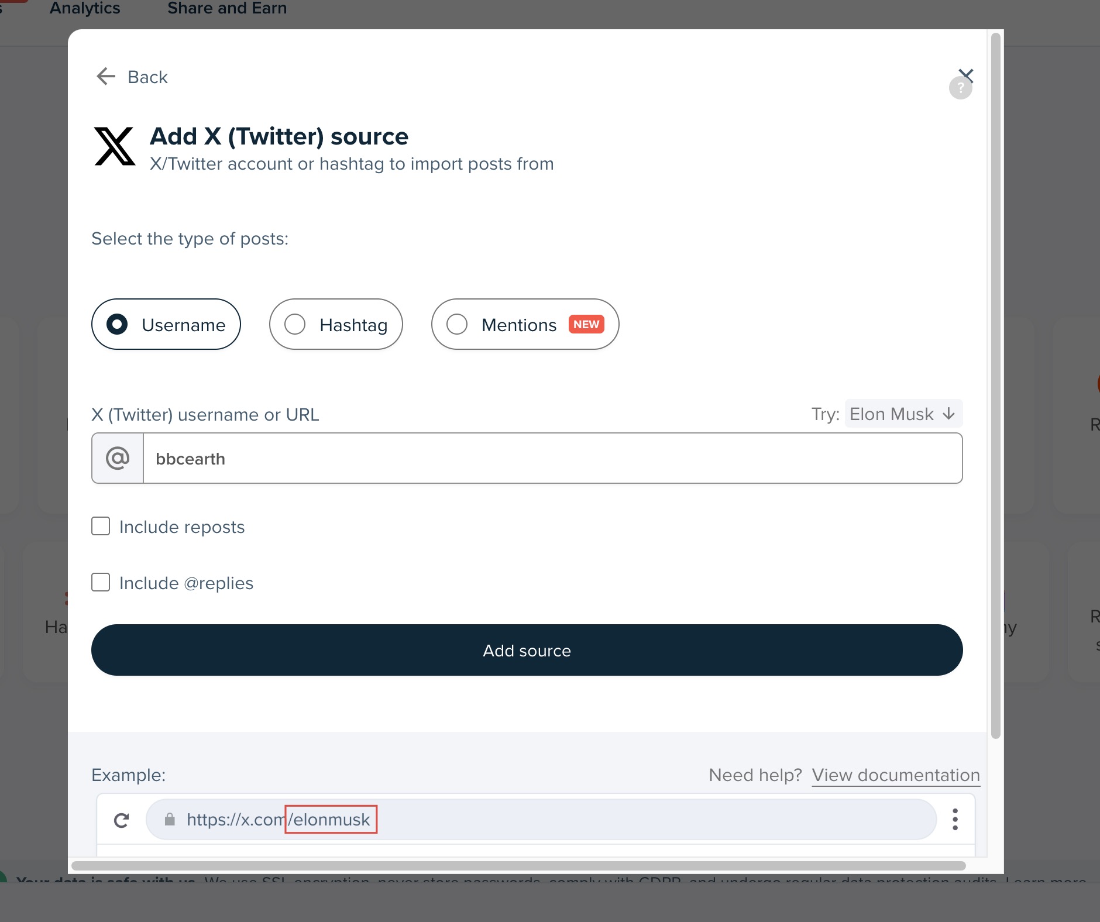This screenshot has width=1100, height=922.
Task: Click the 'Select the type of posts:' text
Action: 190,239
